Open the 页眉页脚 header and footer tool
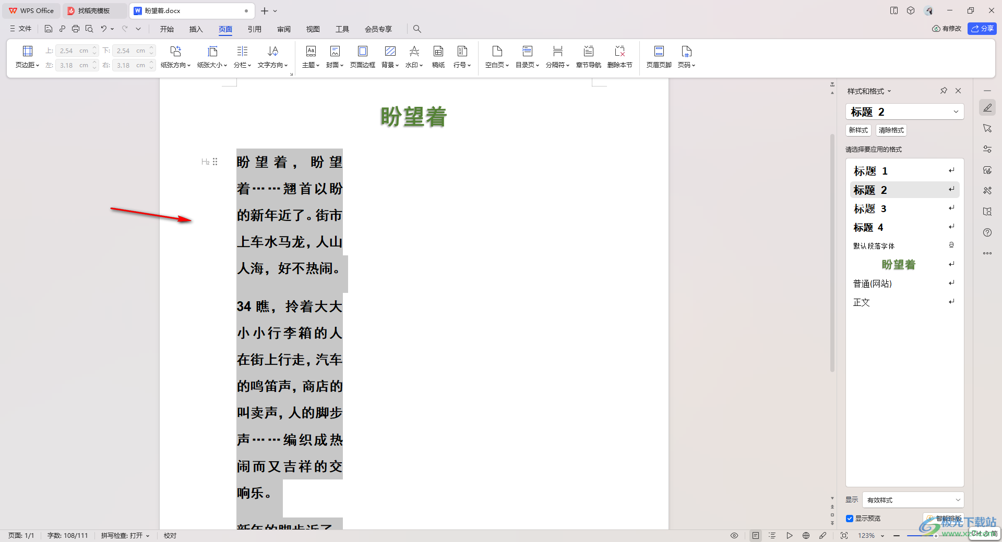Viewport: 1002px width, 542px height. pyautogui.click(x=659, y=57)
